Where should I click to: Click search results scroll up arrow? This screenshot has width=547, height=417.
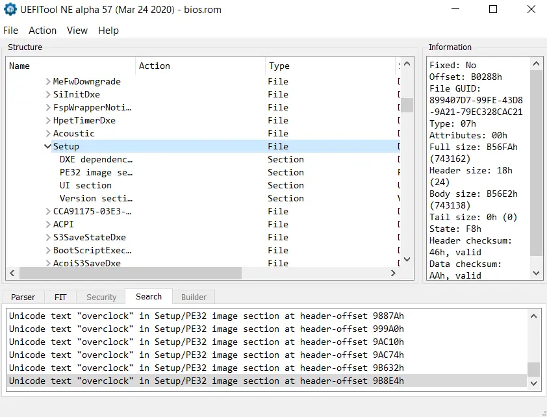point(533,316)
